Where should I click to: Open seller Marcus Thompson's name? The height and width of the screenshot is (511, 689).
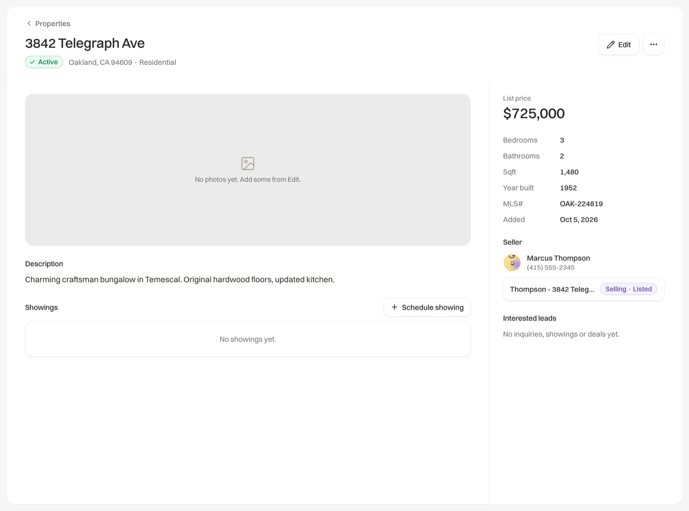(558, 258)
